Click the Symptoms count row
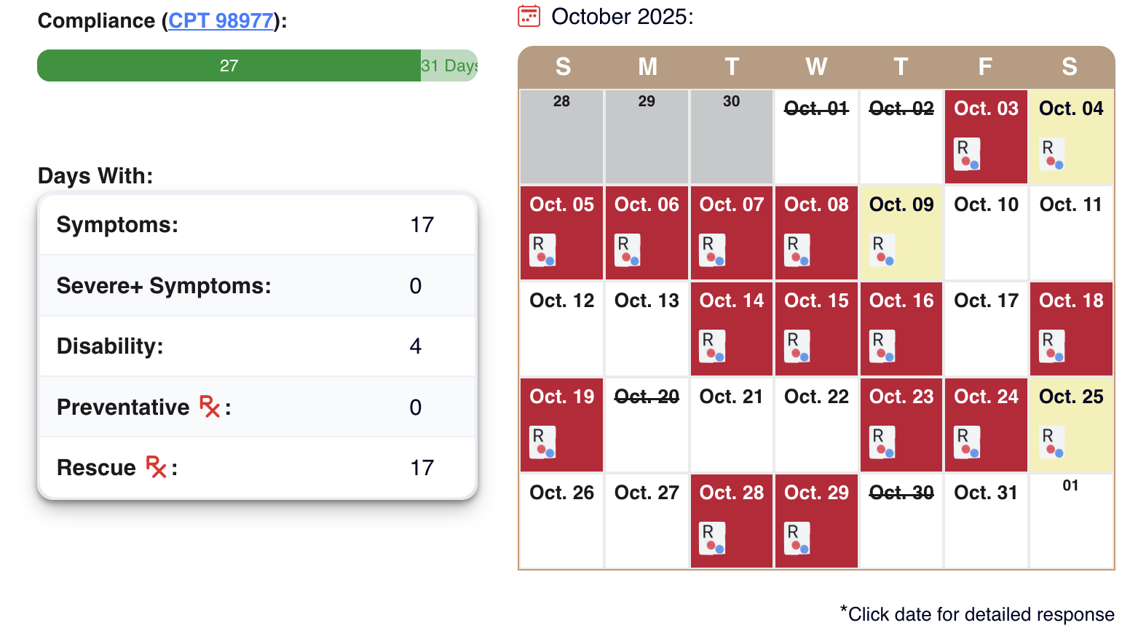The height and width of the screenshot is (636, 1130). [x=257, y=225]
